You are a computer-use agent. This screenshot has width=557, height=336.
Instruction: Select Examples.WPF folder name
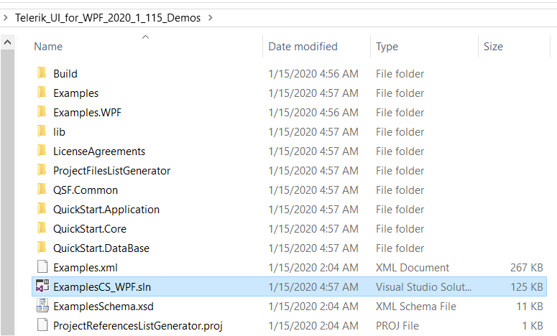88,113
